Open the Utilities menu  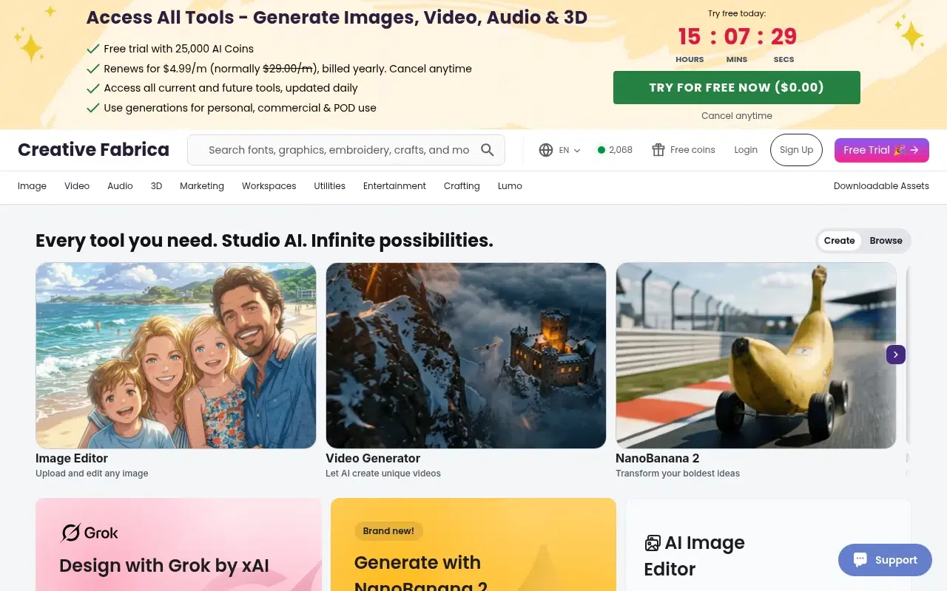tap(329, 186)
